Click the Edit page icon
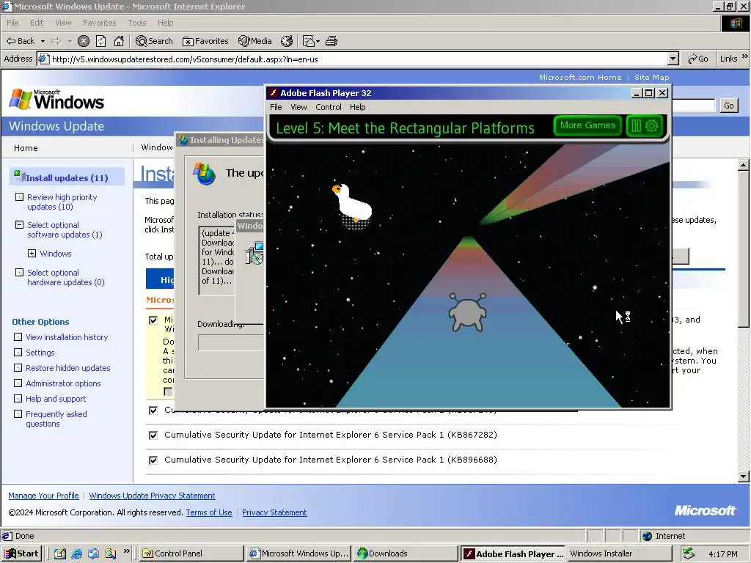 click(309, 41)
